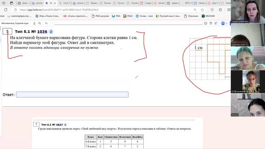Click the board share/export icon
Viewport: 265px width, 149px height.
click(x=34, y=23)
